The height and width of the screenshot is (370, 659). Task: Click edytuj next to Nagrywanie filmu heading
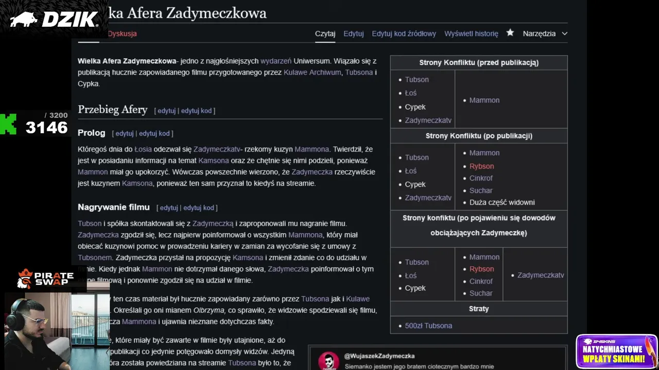[169, 208]
